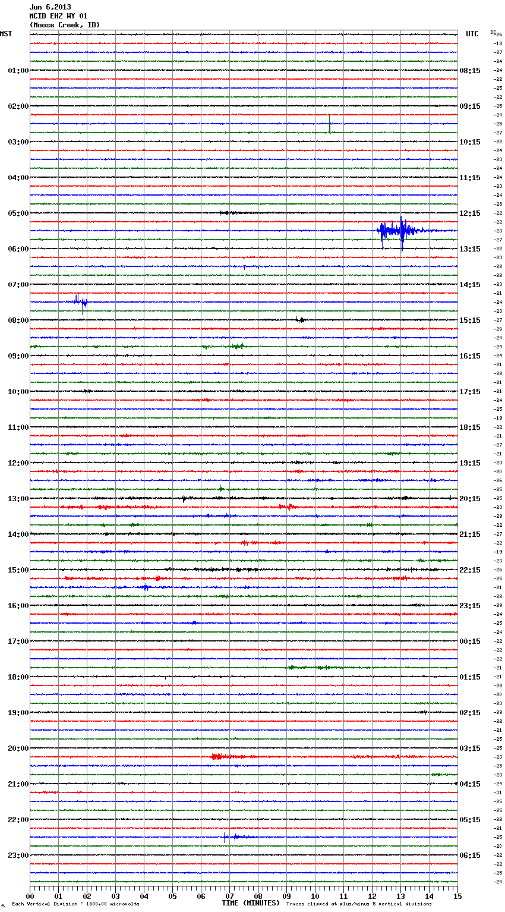Click the 08:15 UTC row label

click(470, 71)
